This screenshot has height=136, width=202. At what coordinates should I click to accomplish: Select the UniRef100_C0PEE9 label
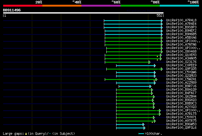(181, 65)
